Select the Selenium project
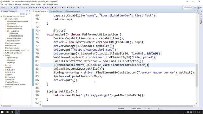 coord(8,87)
